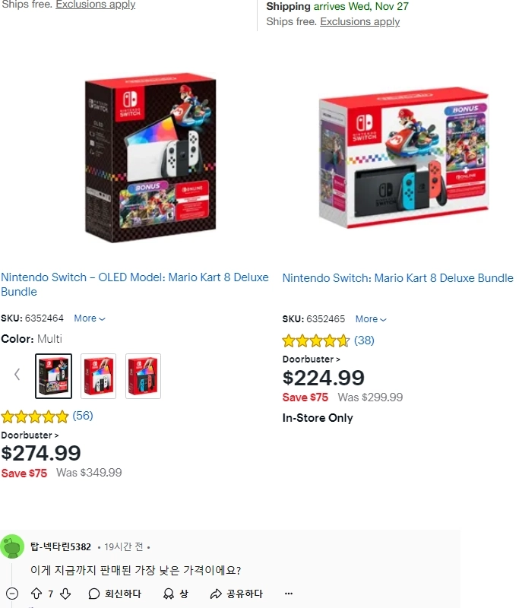Upvote the comment with arrow icon
The image size is (519, 608).
pos(36,594)
